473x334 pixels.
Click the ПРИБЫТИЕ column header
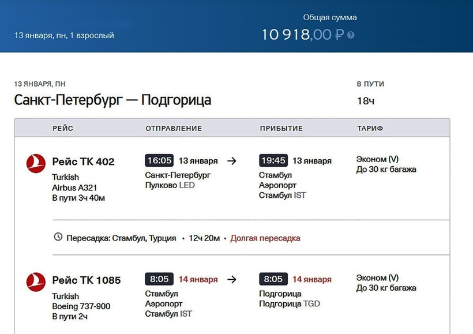pos(281,128)
